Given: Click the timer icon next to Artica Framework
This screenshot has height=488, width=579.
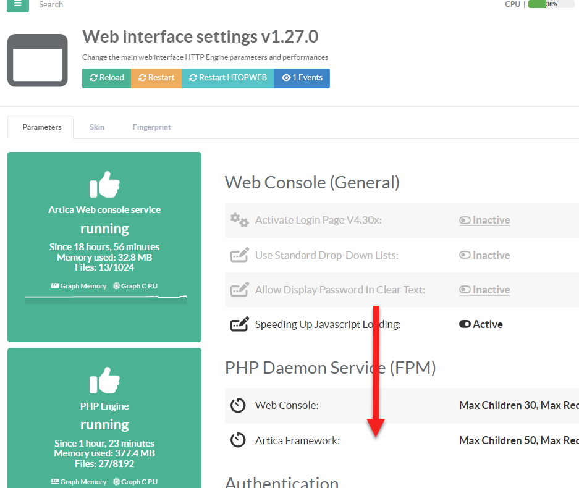Looking at the screenshot, I should pos(238,440).
